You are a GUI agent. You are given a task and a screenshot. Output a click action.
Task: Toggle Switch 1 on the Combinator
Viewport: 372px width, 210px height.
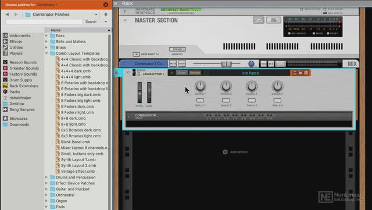pos(200,101)
